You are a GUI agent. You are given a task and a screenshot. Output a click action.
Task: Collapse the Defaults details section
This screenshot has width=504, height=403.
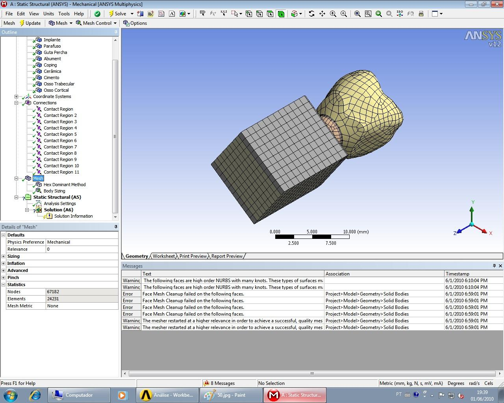point(4,235)
